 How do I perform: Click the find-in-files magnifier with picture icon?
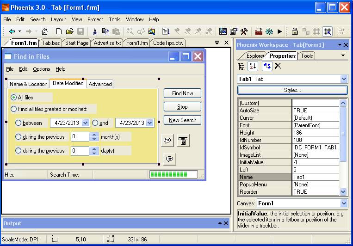click(x=151, y=31)
